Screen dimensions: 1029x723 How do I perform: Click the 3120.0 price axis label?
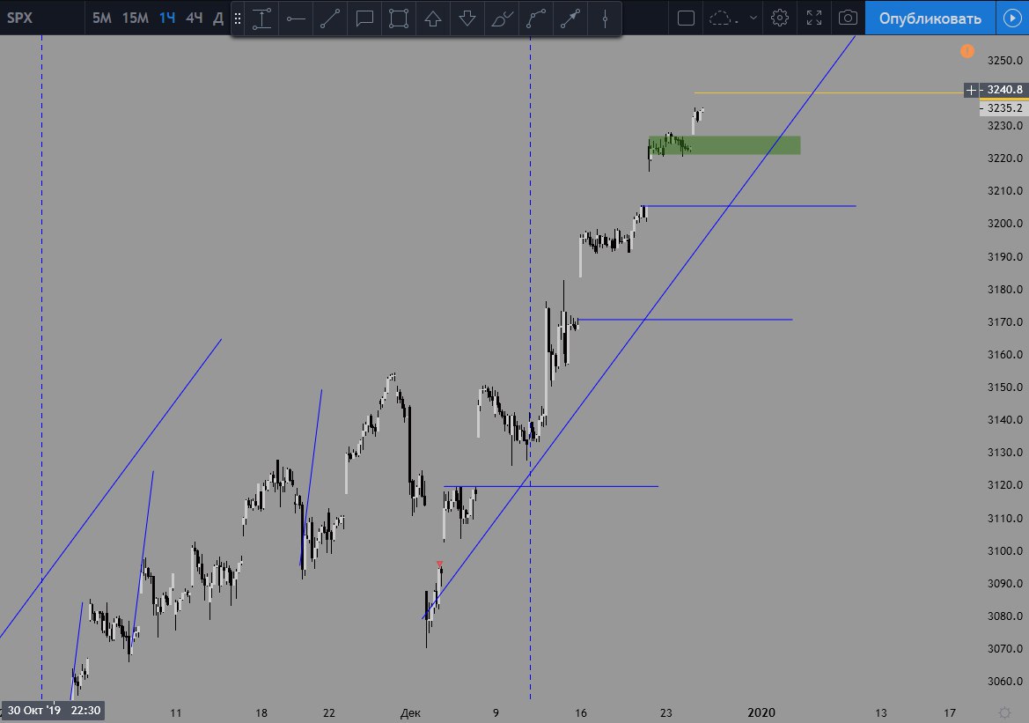[x=1004, y=484]
